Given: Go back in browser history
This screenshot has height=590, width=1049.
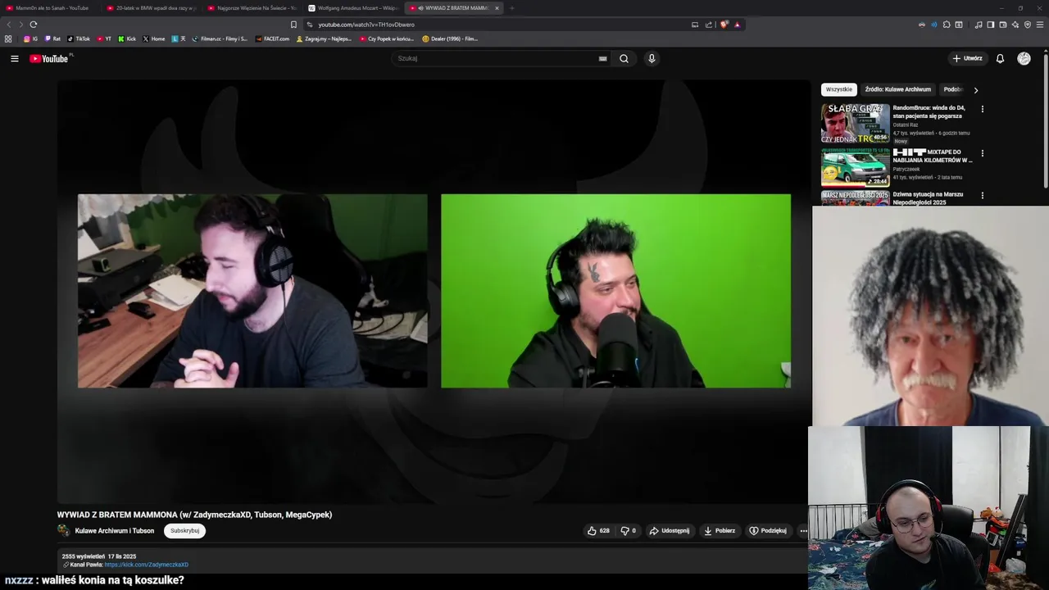Looking at the screenshot, I should [x=9, y=25].
